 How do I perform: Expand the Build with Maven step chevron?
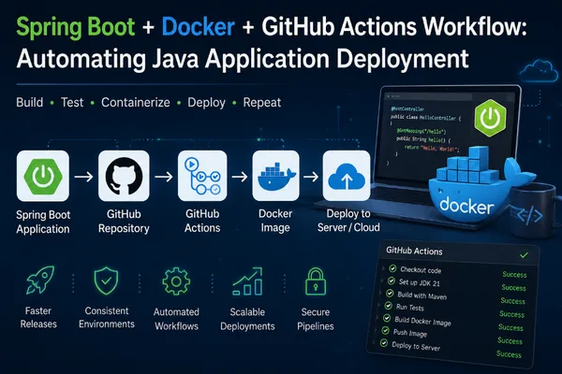tap(380, 293)
